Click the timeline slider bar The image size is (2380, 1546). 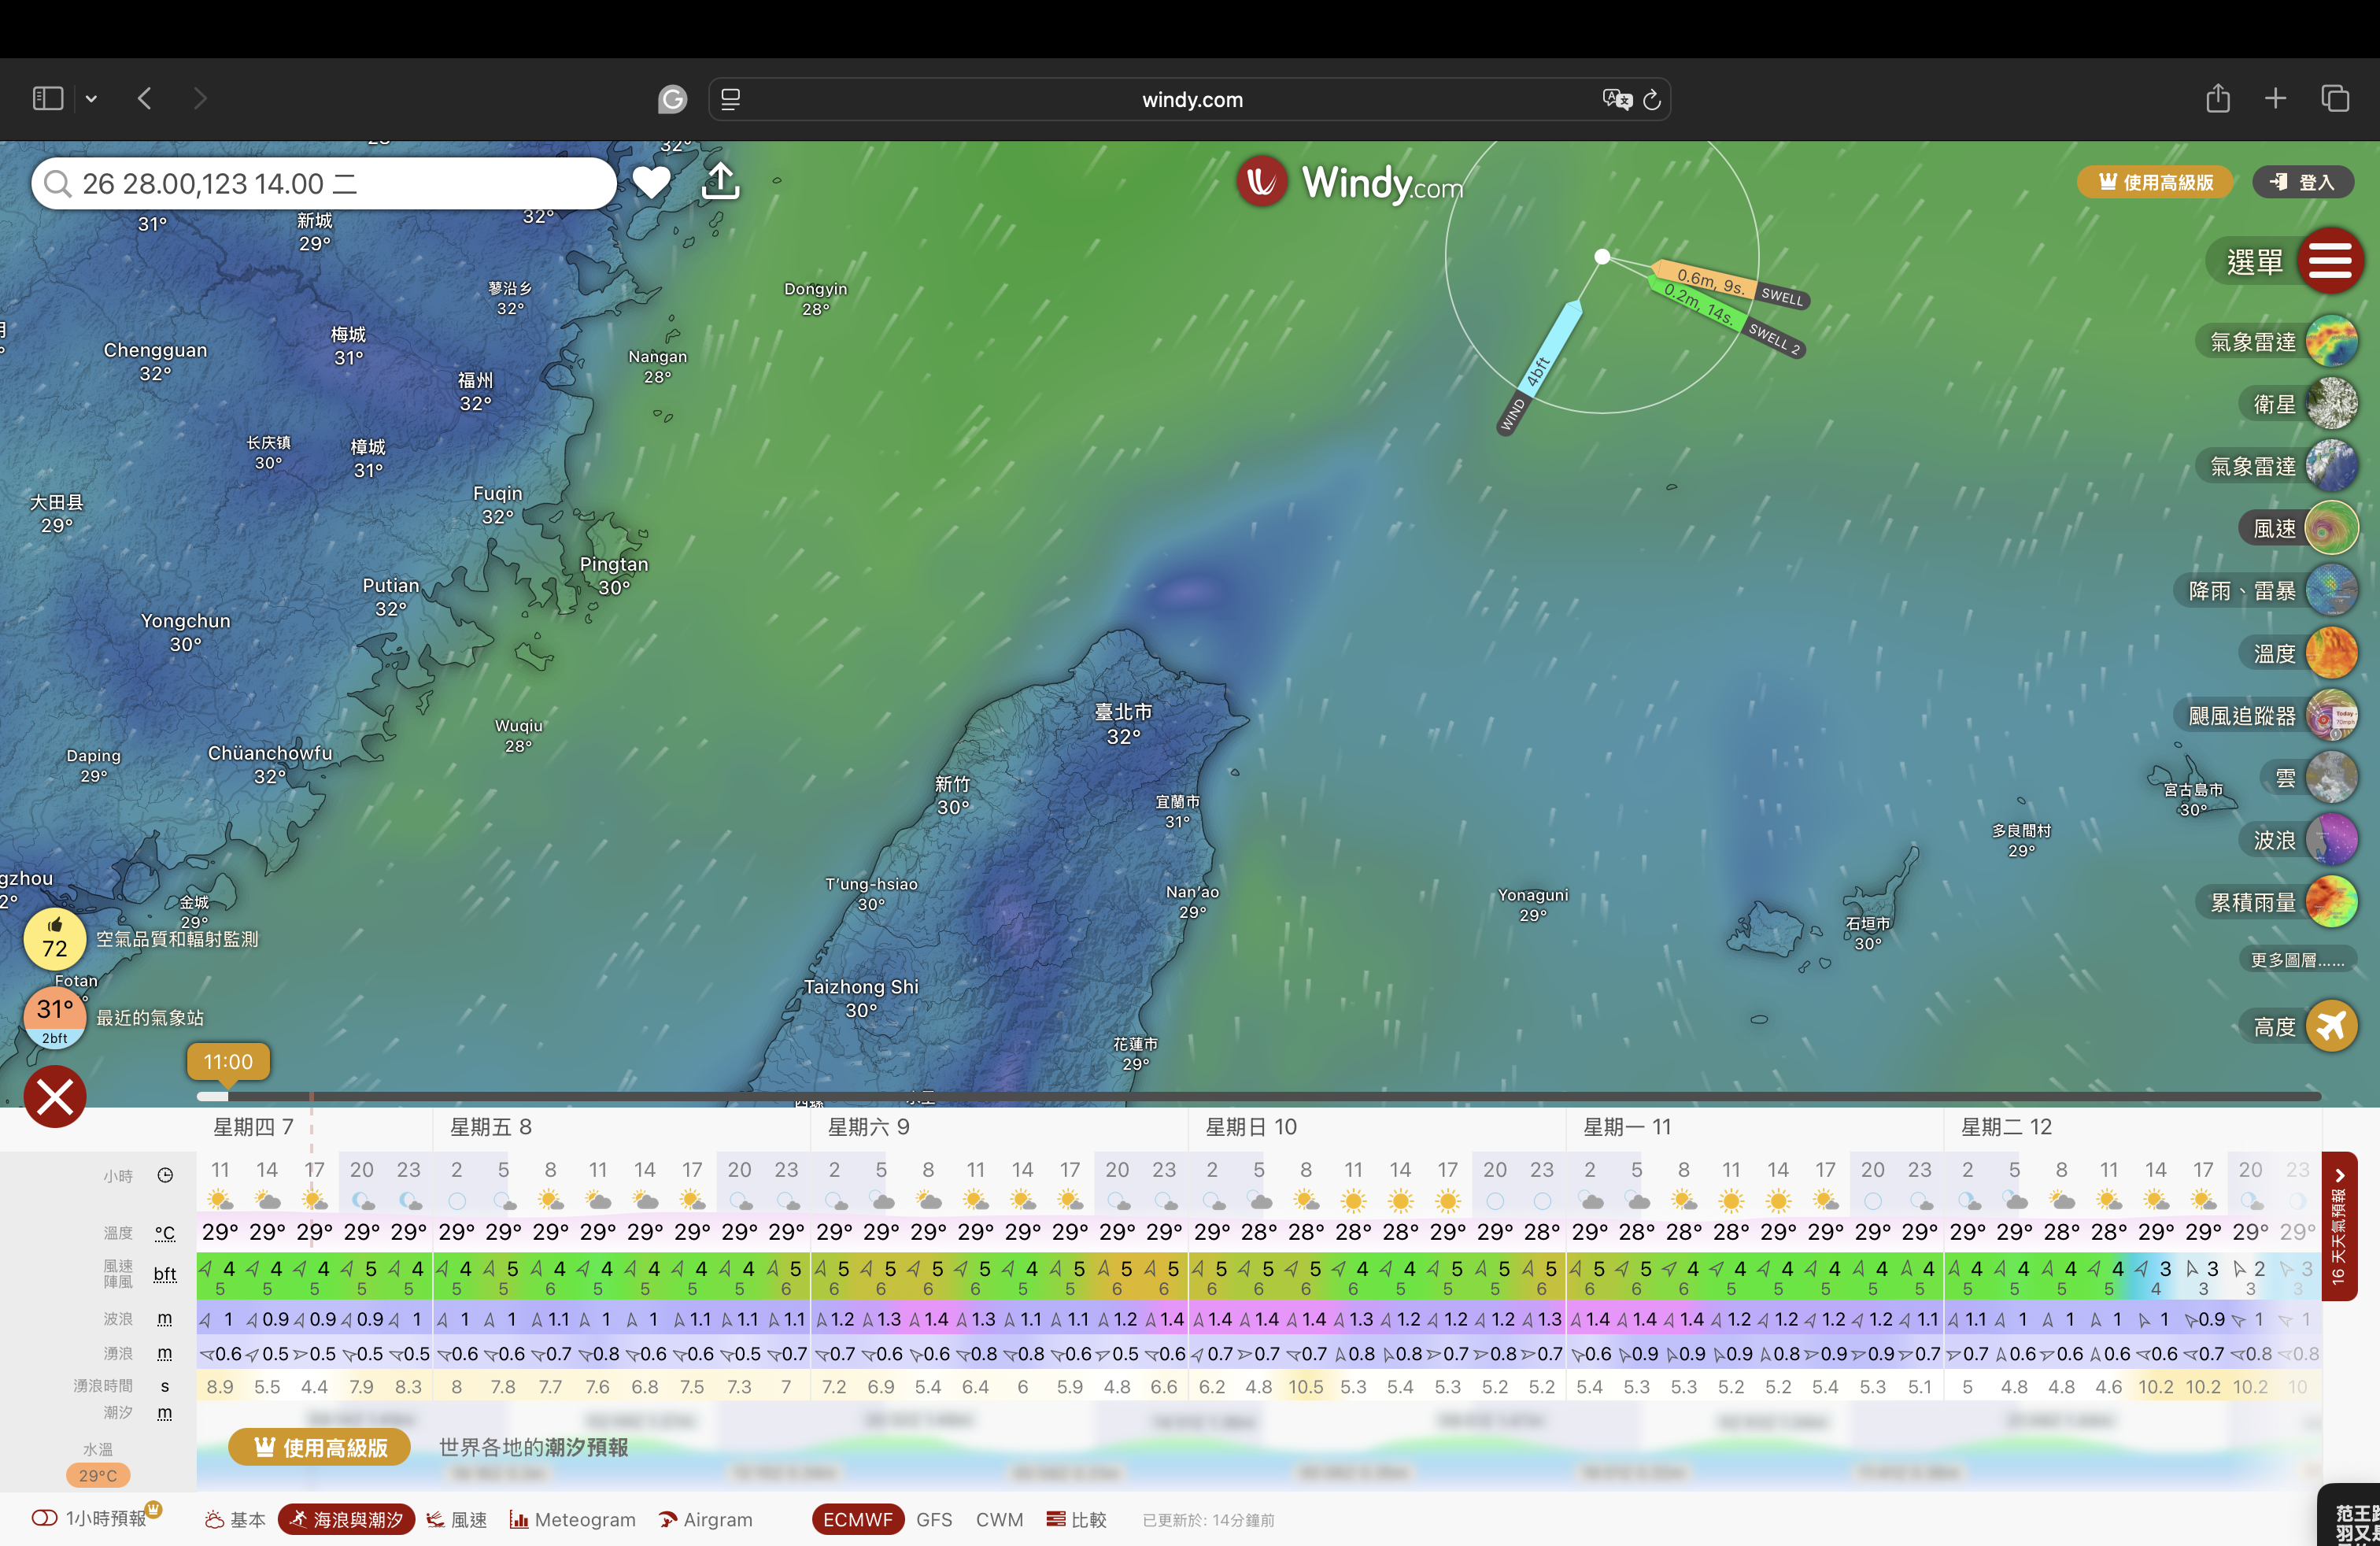tap(1260, 1096)
